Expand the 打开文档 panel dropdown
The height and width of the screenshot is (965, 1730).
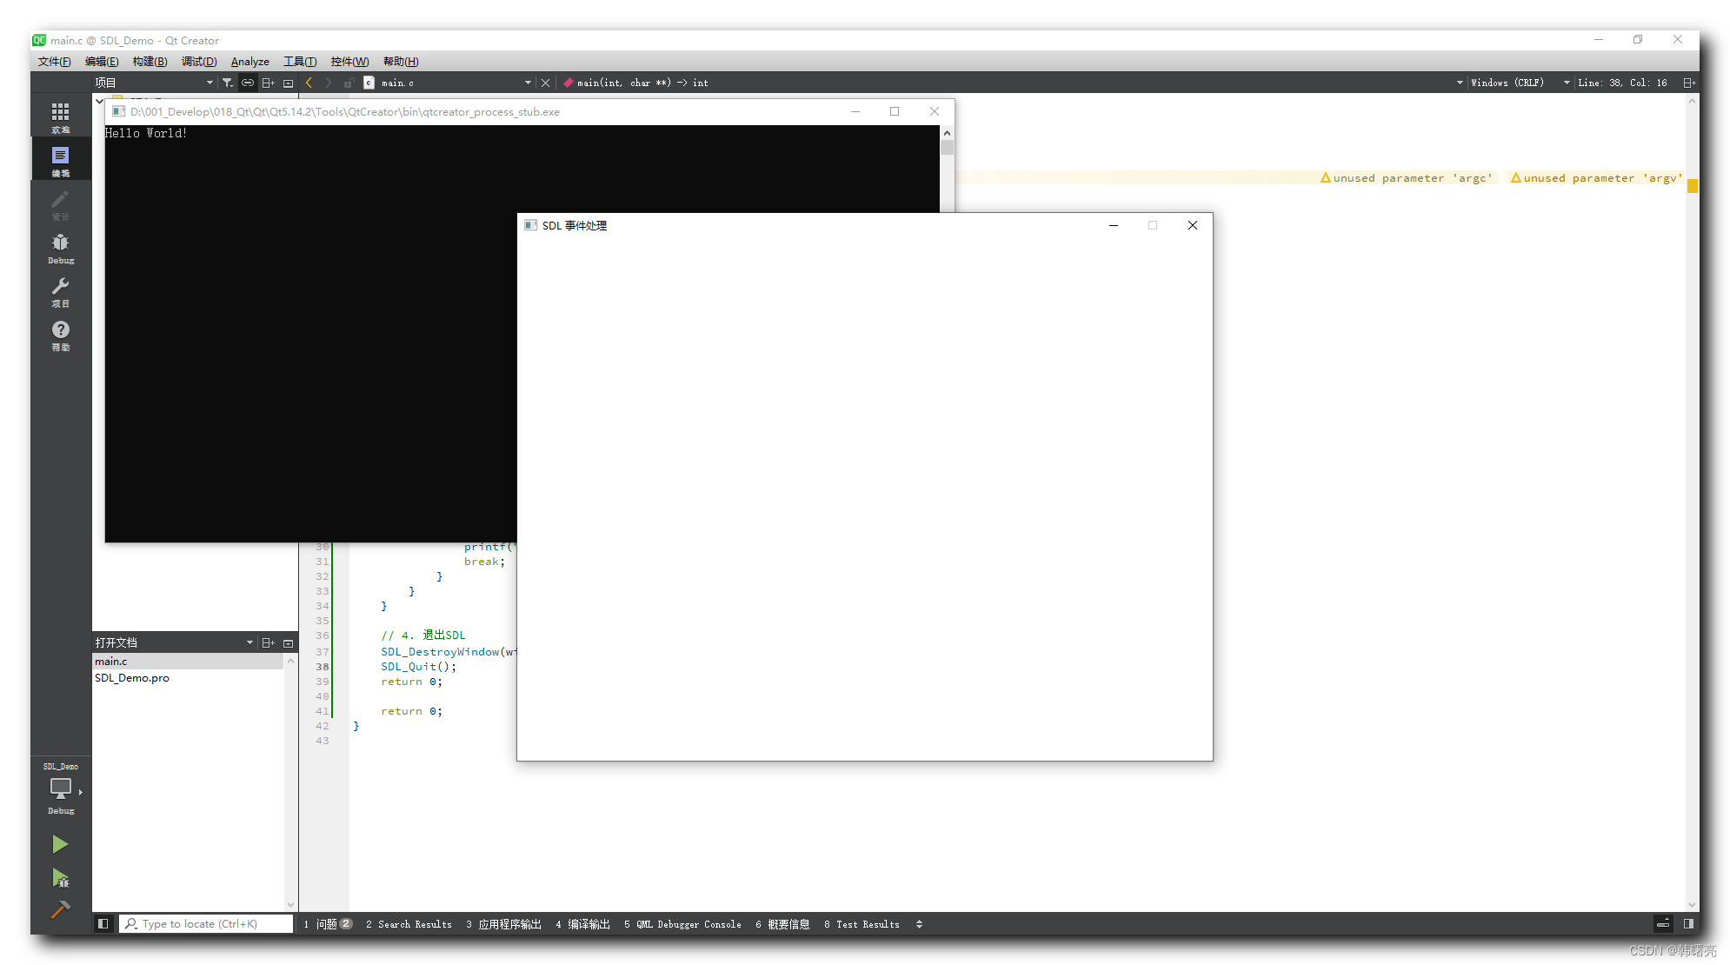click(x=250, y=642)
